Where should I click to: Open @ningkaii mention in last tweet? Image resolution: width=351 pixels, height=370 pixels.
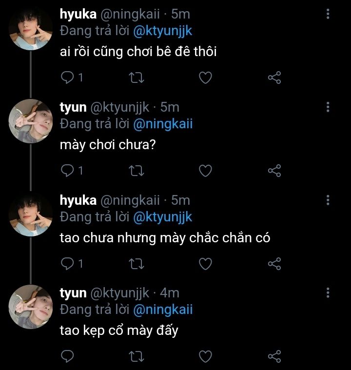tap(162, 310)
